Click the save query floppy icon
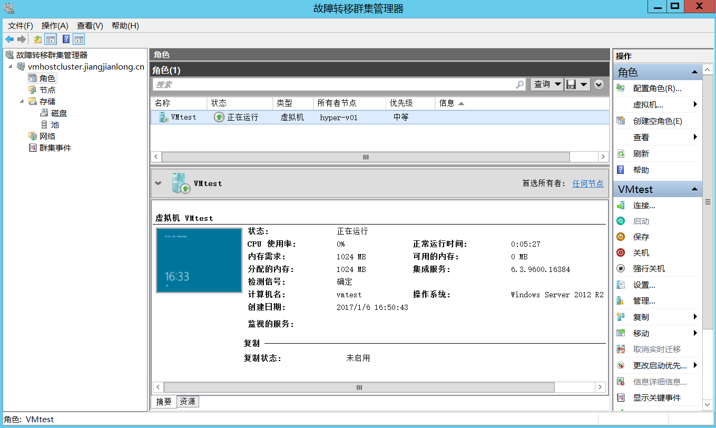The image size is (716, 428). pos(571,84)
